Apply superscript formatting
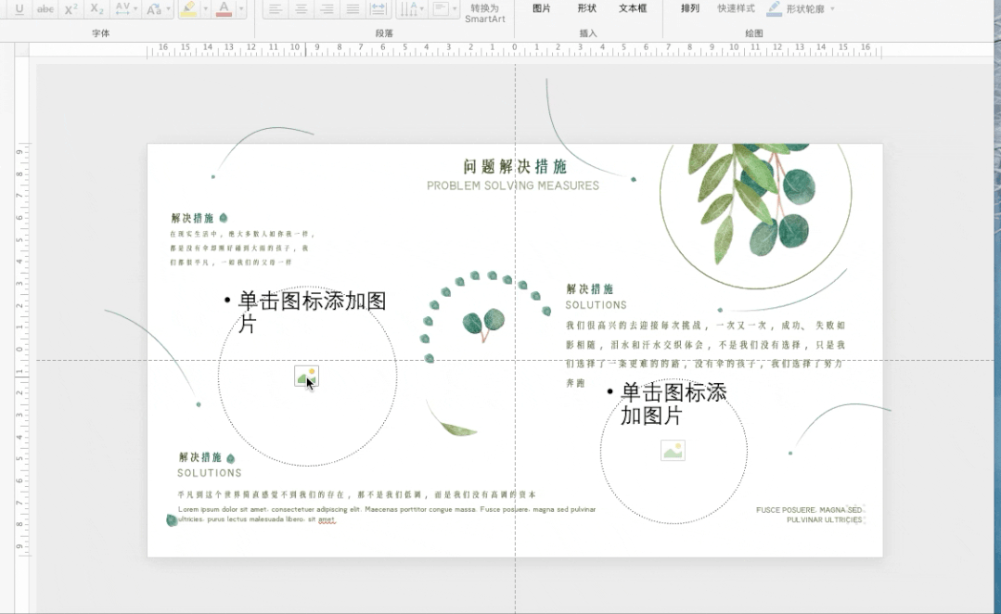 coord(70,9)
